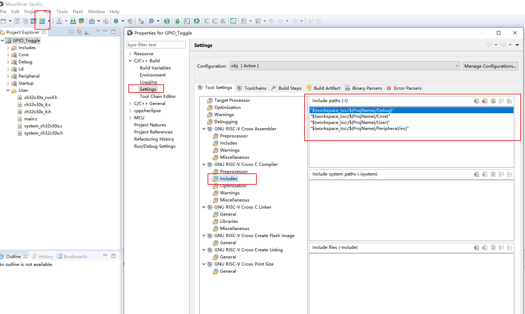Open the Edit menu
Viewport: 525px width, 314px height.
[x=15, y=11]
